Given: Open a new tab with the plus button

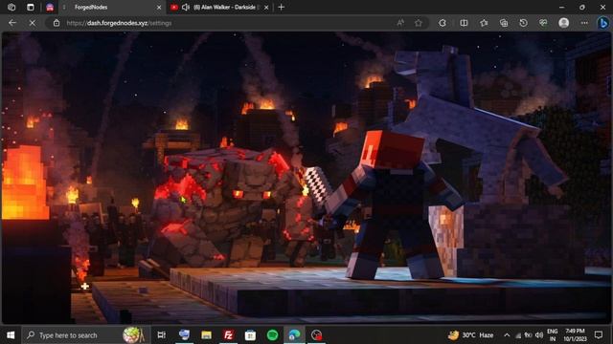Looking at the screenshot, I should (x=281, y=7).
